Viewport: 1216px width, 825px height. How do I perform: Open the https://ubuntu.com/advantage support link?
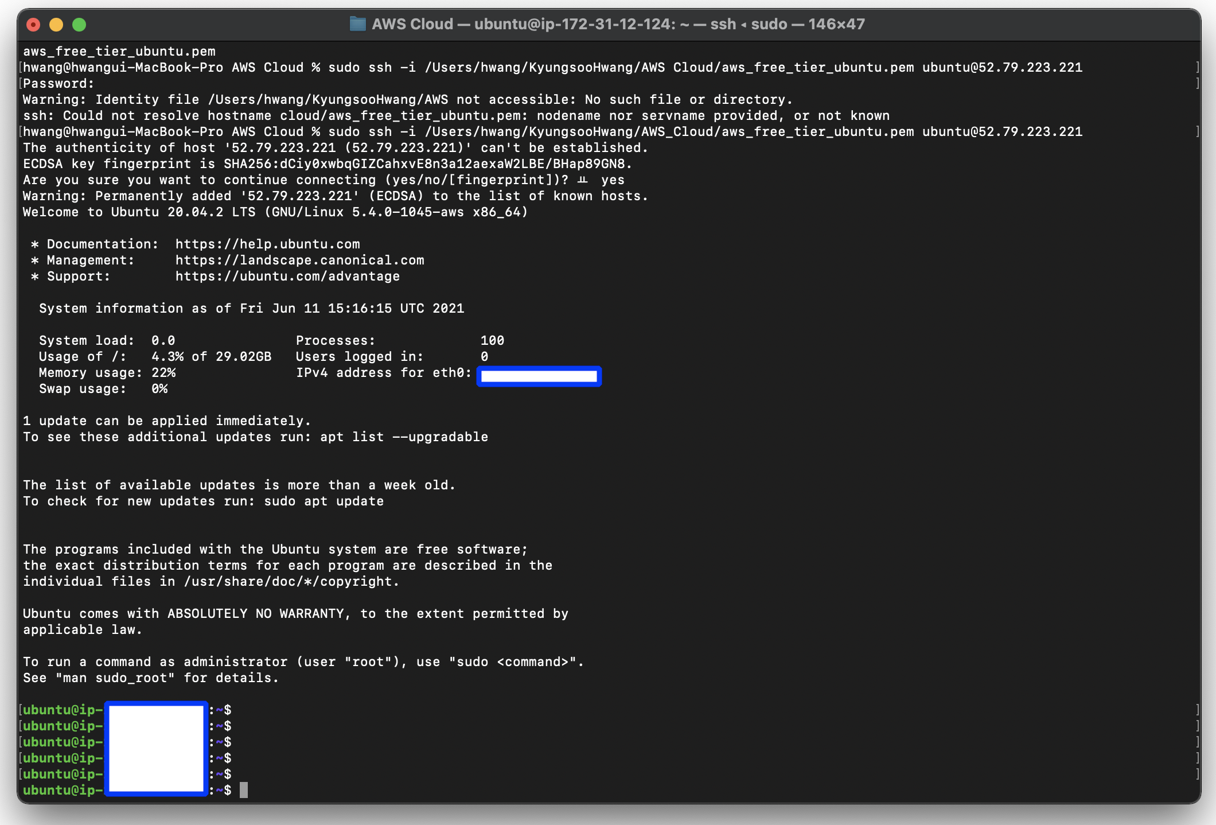(x=287, y=277)
